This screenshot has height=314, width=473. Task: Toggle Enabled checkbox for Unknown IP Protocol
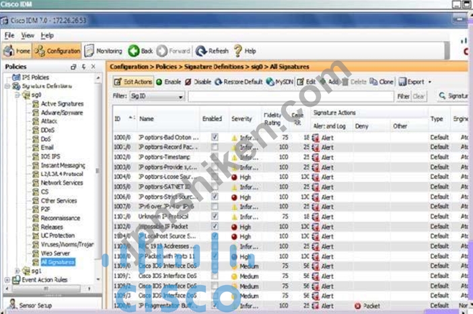215,217
